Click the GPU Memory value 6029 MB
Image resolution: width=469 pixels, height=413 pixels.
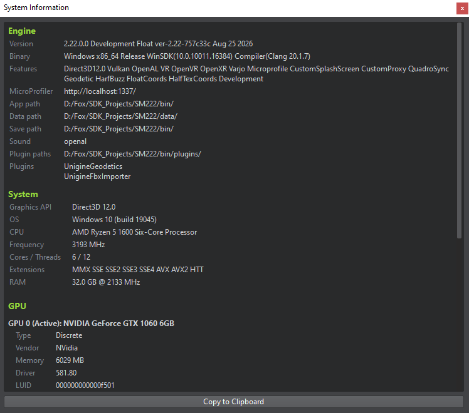coord(70,360)
